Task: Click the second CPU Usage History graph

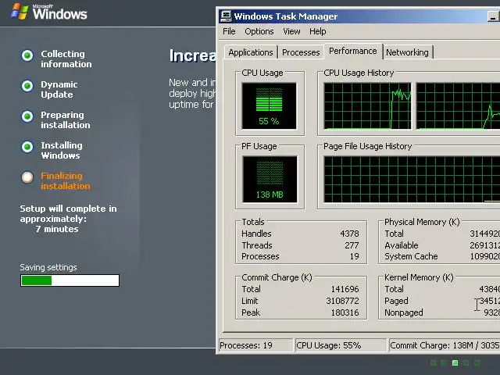Action: 458,106
